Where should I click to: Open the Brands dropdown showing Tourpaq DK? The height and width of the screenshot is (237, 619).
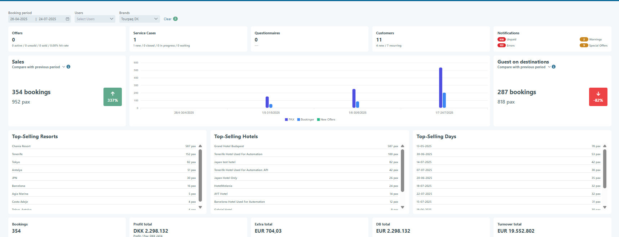pyautogui.click(x=140, y=19)
